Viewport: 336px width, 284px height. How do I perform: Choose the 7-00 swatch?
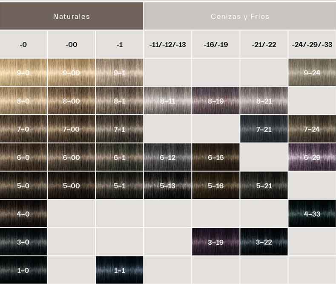pyautogui.click(x=72, y=129)
